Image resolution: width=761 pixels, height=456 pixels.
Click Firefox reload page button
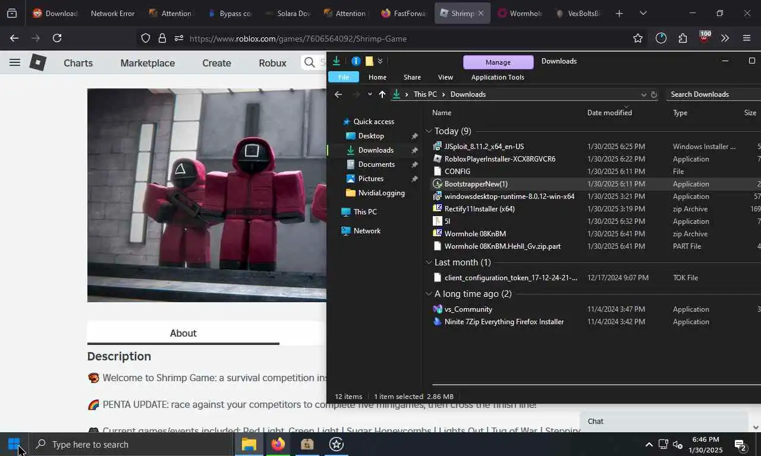(x=57, y=38)
